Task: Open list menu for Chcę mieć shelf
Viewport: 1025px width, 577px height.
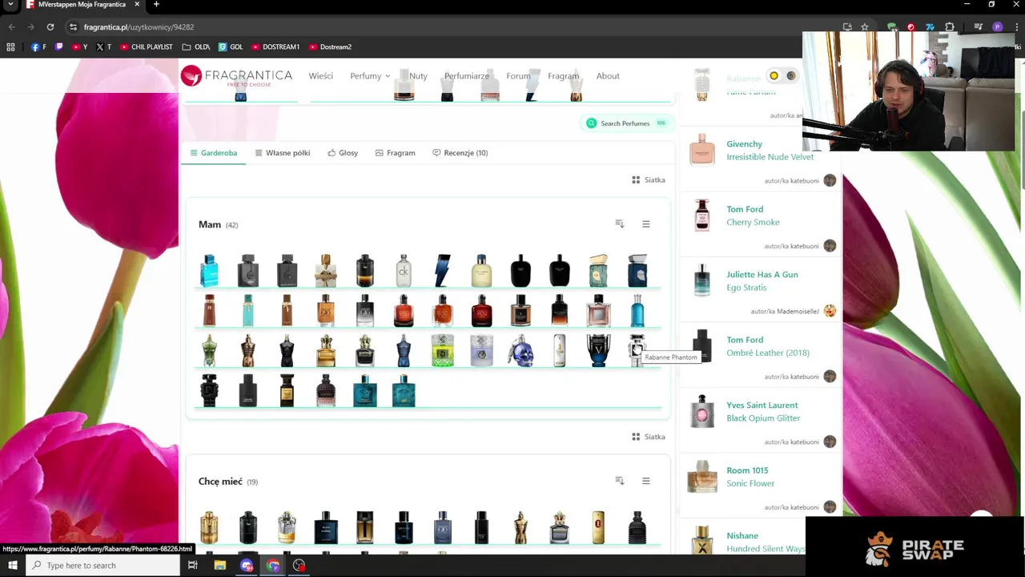Action: 646,481
